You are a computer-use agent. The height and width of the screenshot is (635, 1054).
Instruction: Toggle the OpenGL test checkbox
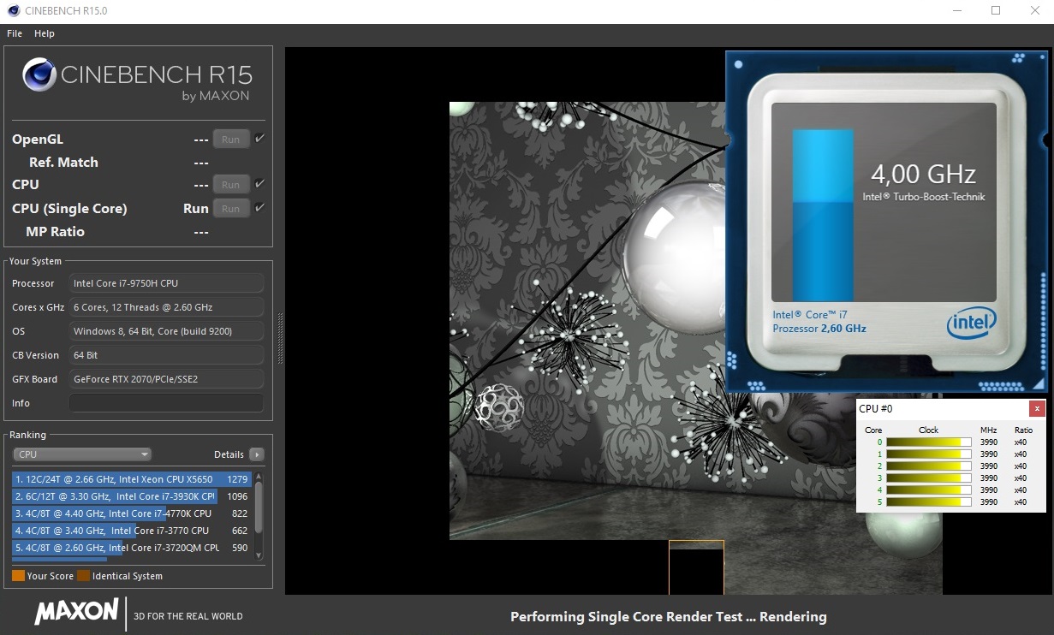pos(259,139)
